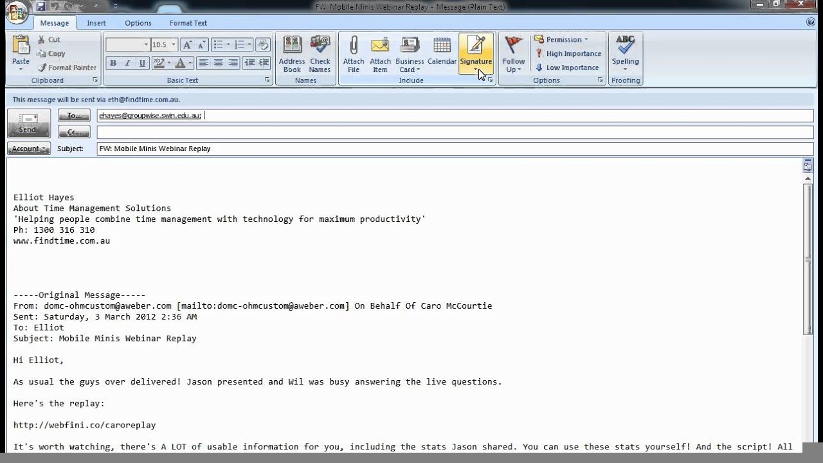Grow the font size
Screen dimensions: 823x463
click(187, 45)
